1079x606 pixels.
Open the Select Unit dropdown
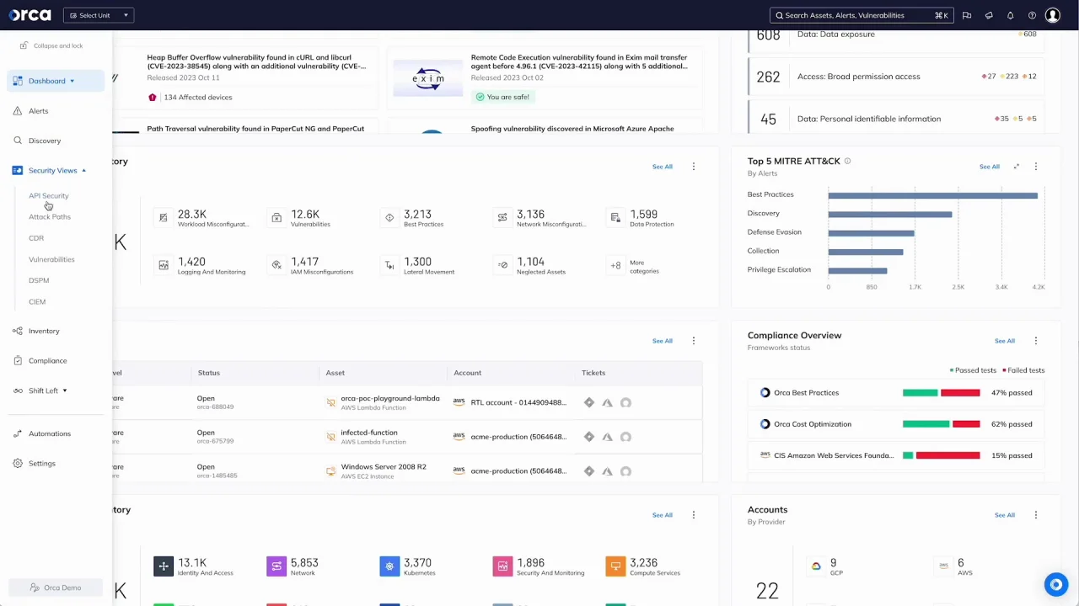[99, 15]
